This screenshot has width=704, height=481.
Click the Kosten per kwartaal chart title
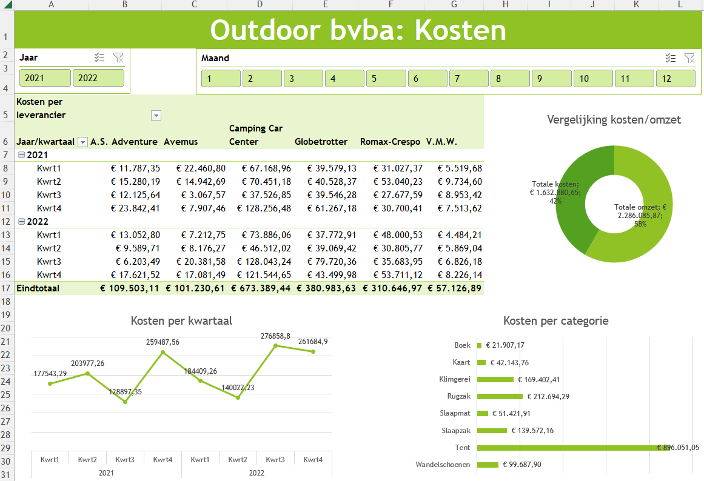tap(181, 321)
